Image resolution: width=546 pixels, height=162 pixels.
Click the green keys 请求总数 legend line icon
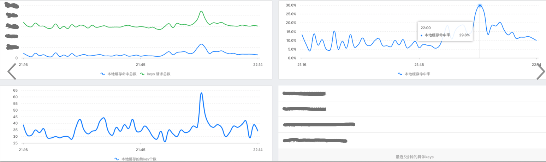pos(143,74)
